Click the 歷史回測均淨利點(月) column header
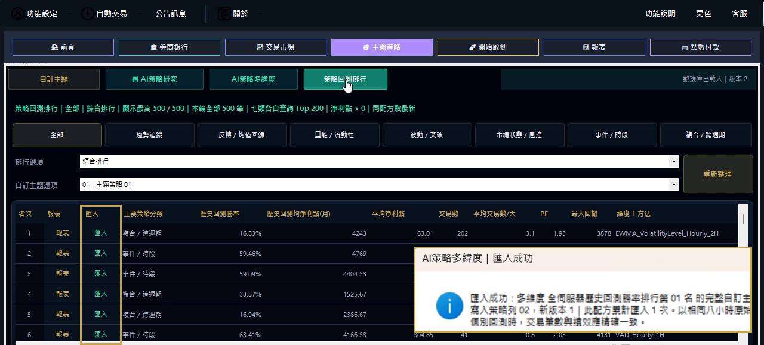 click(x=298, y=214)
